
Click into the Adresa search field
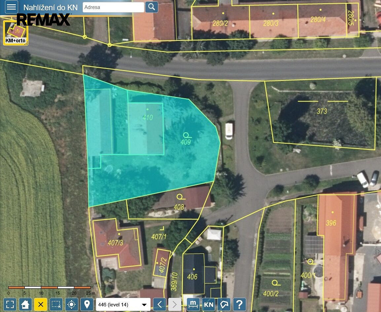click(x=113, y=7)
